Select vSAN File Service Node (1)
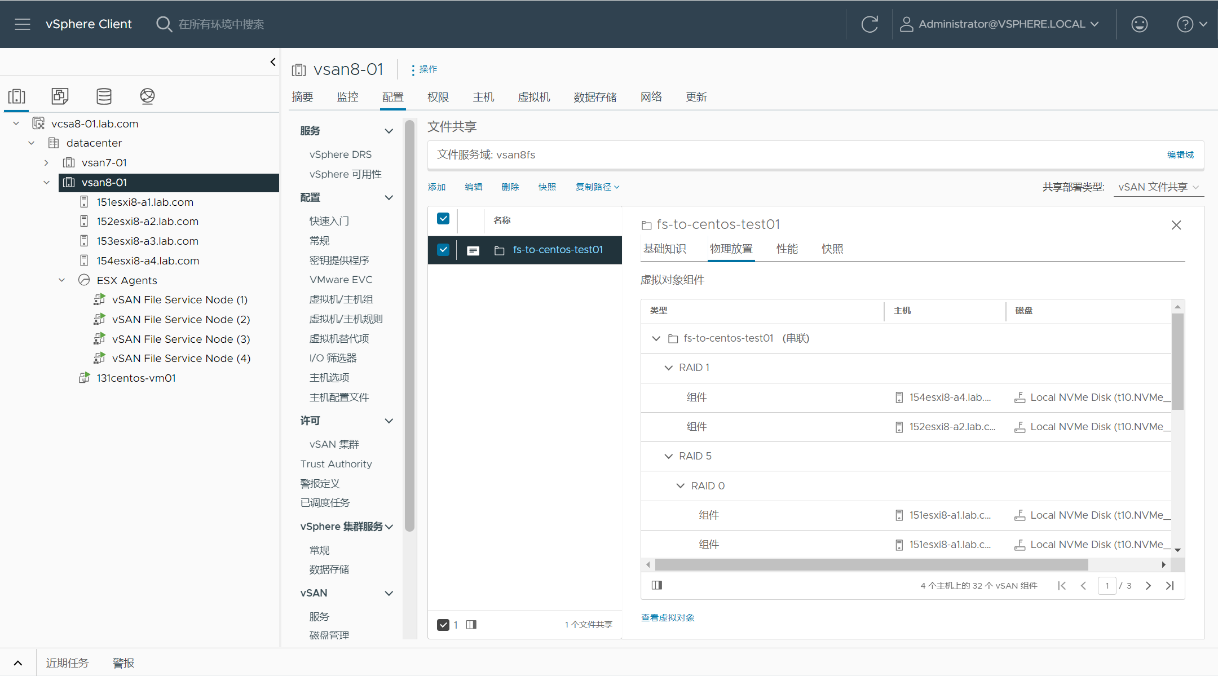This screenshot has height=676, width=1218. (180, 299)
